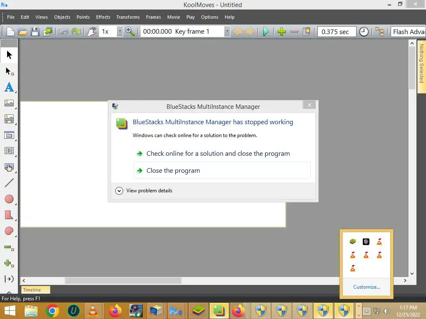Open the Key frame 1 dropdown
This screenshot has width=426, height=319.
pyautogui.click(x=227, y=32)
